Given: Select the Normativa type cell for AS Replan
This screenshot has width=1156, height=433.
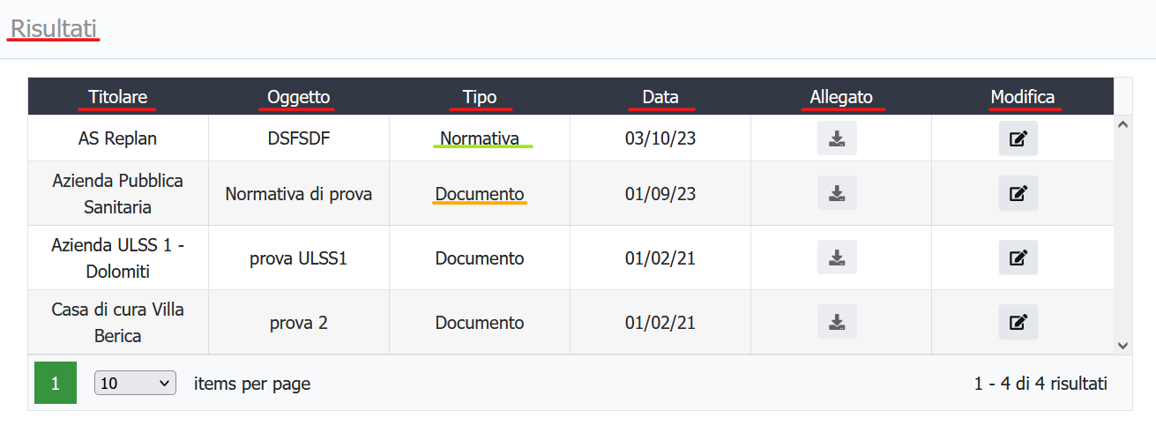Looking at the screenshot, I should pyautogui.click(x=480, y=138).
